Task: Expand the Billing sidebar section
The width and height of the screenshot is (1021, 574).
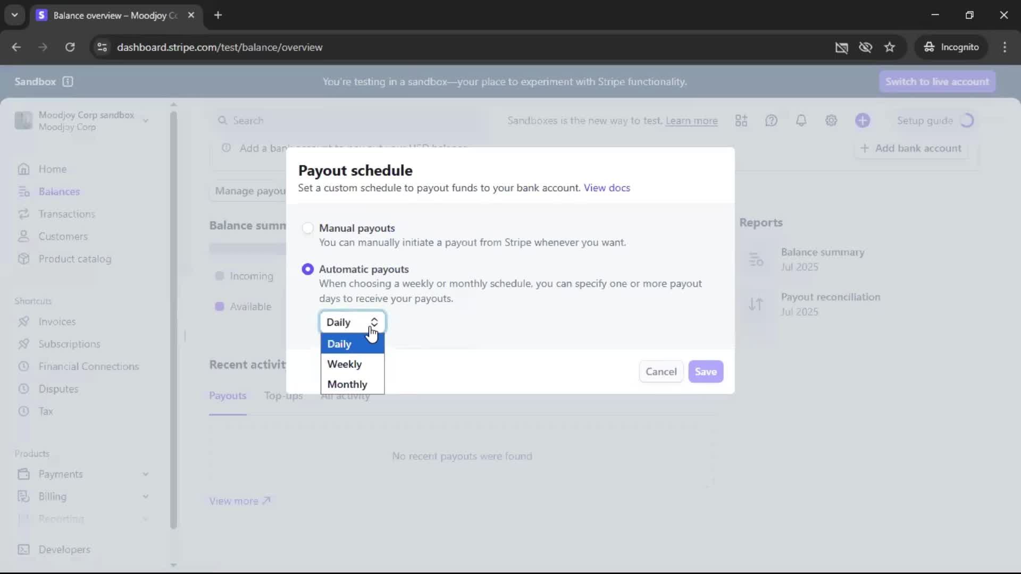Action: 145,496
